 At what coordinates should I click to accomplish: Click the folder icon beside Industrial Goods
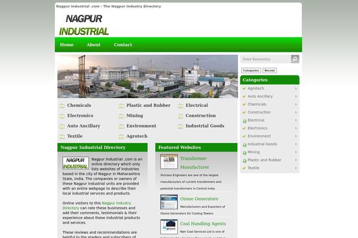(x=181, y=126)
